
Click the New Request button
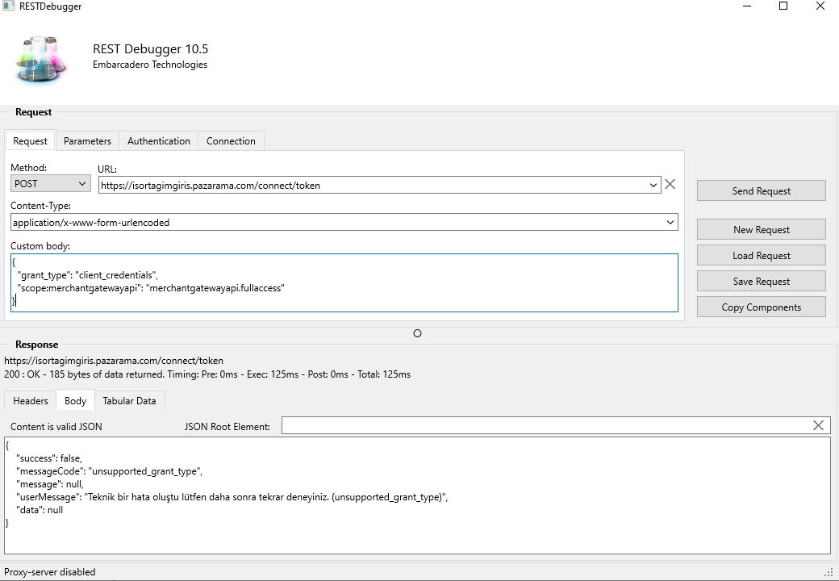click(761, 229)
